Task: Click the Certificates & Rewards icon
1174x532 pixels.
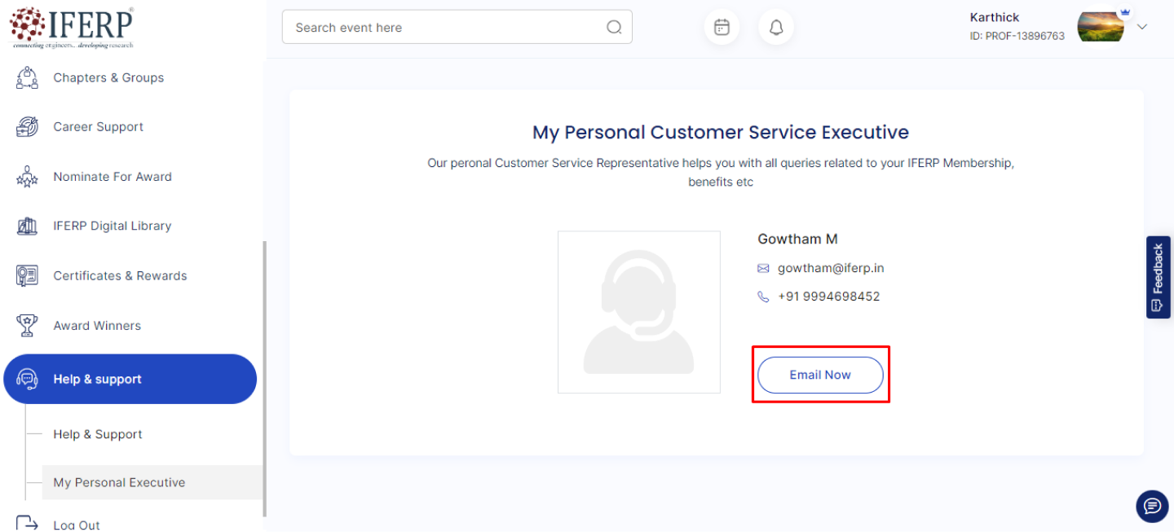Action: pyautogui.click(x=27, y=276)
